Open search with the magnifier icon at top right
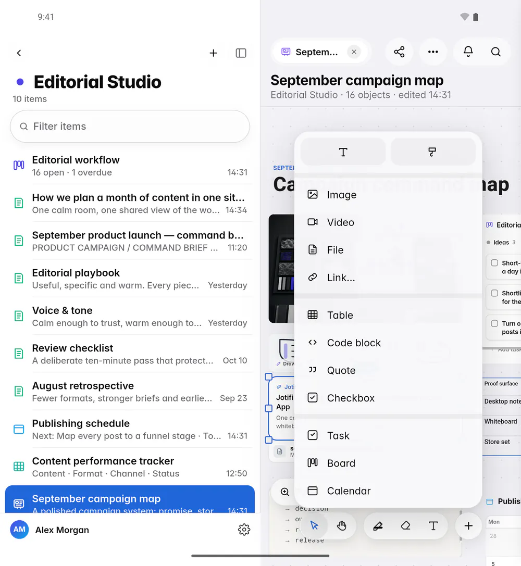The image size is (521, 566). tap(495, 52)
